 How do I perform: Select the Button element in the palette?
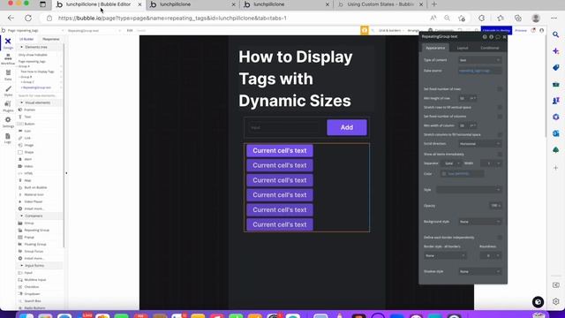(x=29, y=124)
